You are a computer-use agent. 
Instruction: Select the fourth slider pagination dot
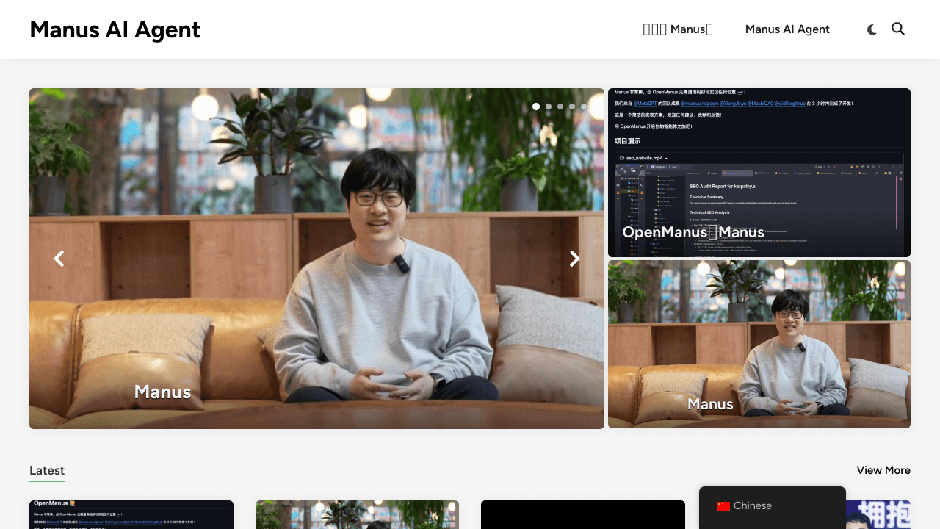572,107
